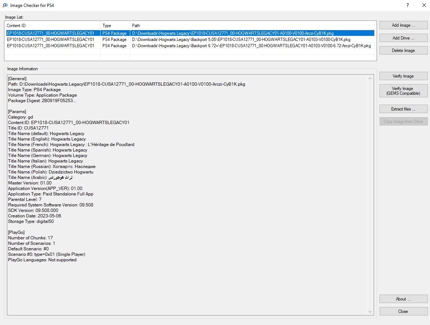
Task: Click the 'Default Scenario: #0' line
Action: [x=28, y=249]
